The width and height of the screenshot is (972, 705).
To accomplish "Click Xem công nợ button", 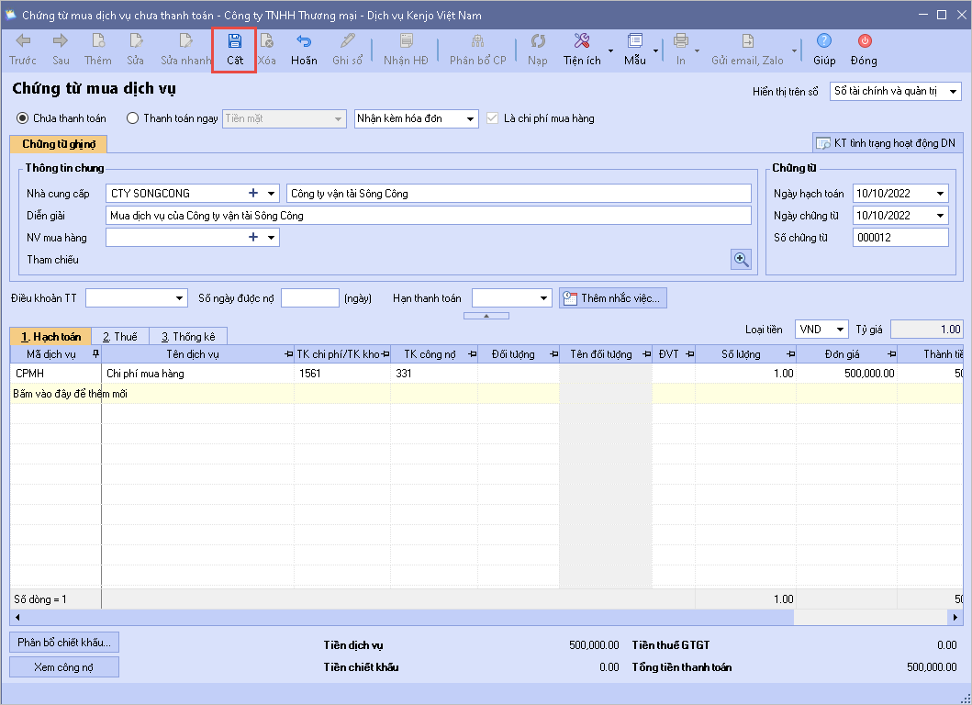I will tap(64, 667).
